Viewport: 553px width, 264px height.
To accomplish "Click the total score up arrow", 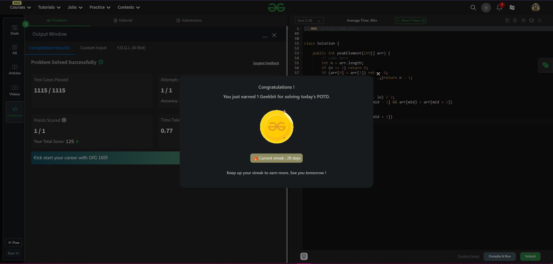I will click(77, 142).
